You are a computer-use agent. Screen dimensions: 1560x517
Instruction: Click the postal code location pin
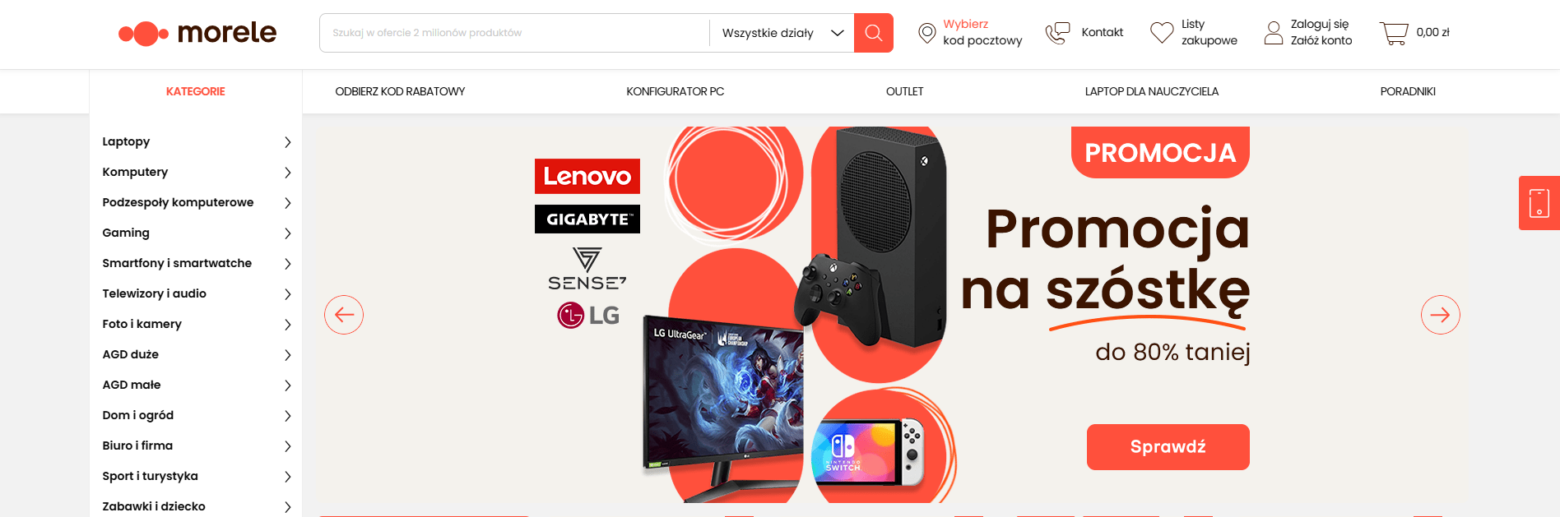tap(927, 33)
